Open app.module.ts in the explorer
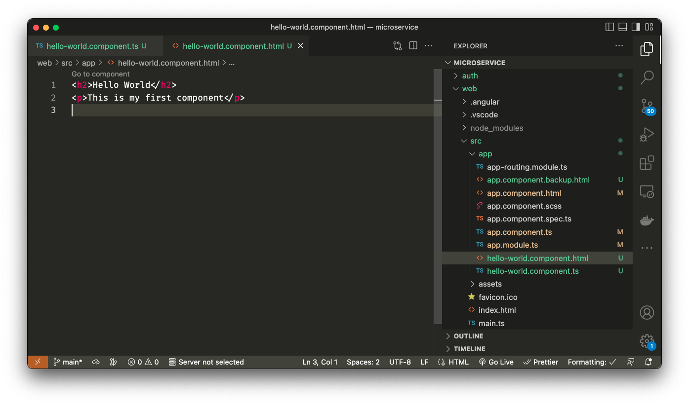689x405 pixels. (x=512, y=245)
